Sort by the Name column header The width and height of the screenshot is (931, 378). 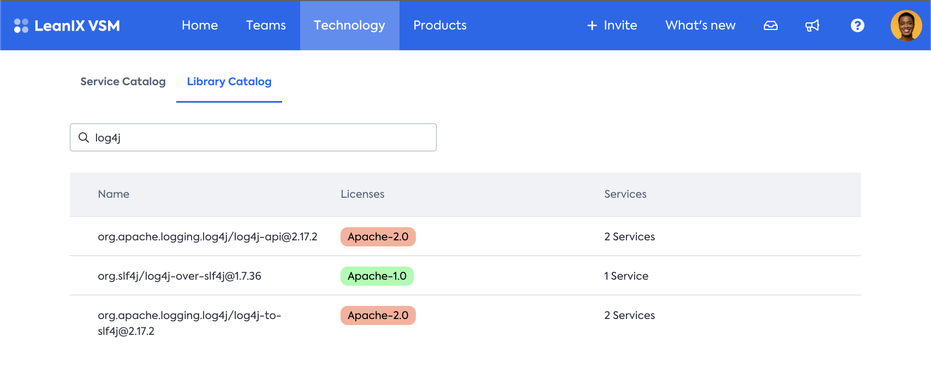[x=114, y=194]
